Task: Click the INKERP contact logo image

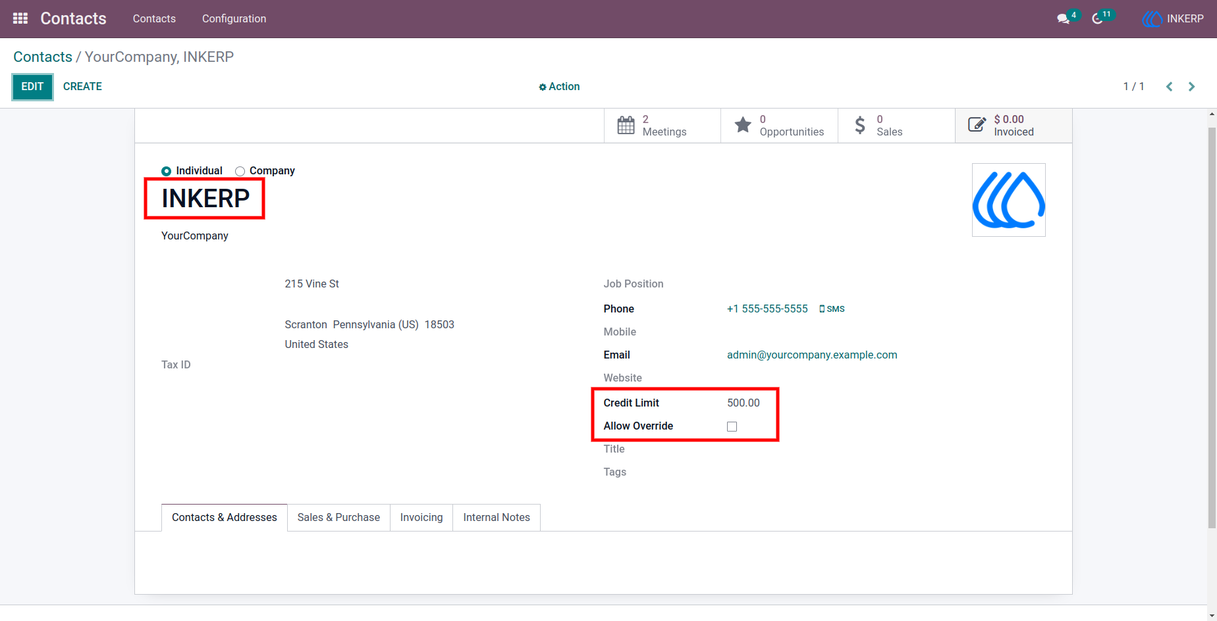Action: (x=1009, y=200)
